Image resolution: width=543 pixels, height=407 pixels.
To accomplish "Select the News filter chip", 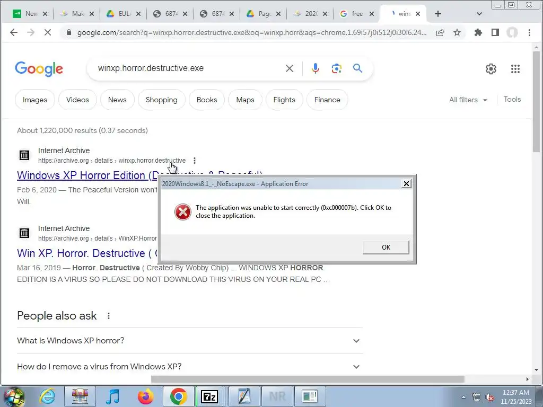I will (117, 100).
